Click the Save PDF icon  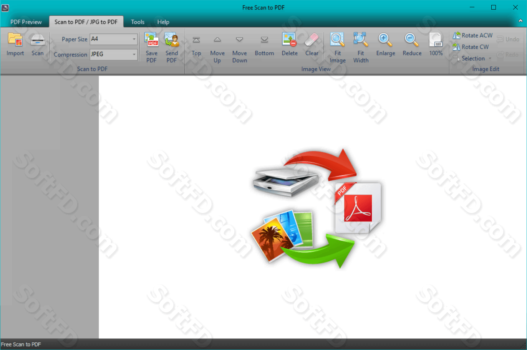pyautogui.click(x=152, y=40)
